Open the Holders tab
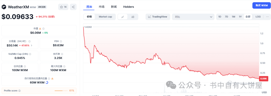Screen dimensions: 271x96 [128, 7]
